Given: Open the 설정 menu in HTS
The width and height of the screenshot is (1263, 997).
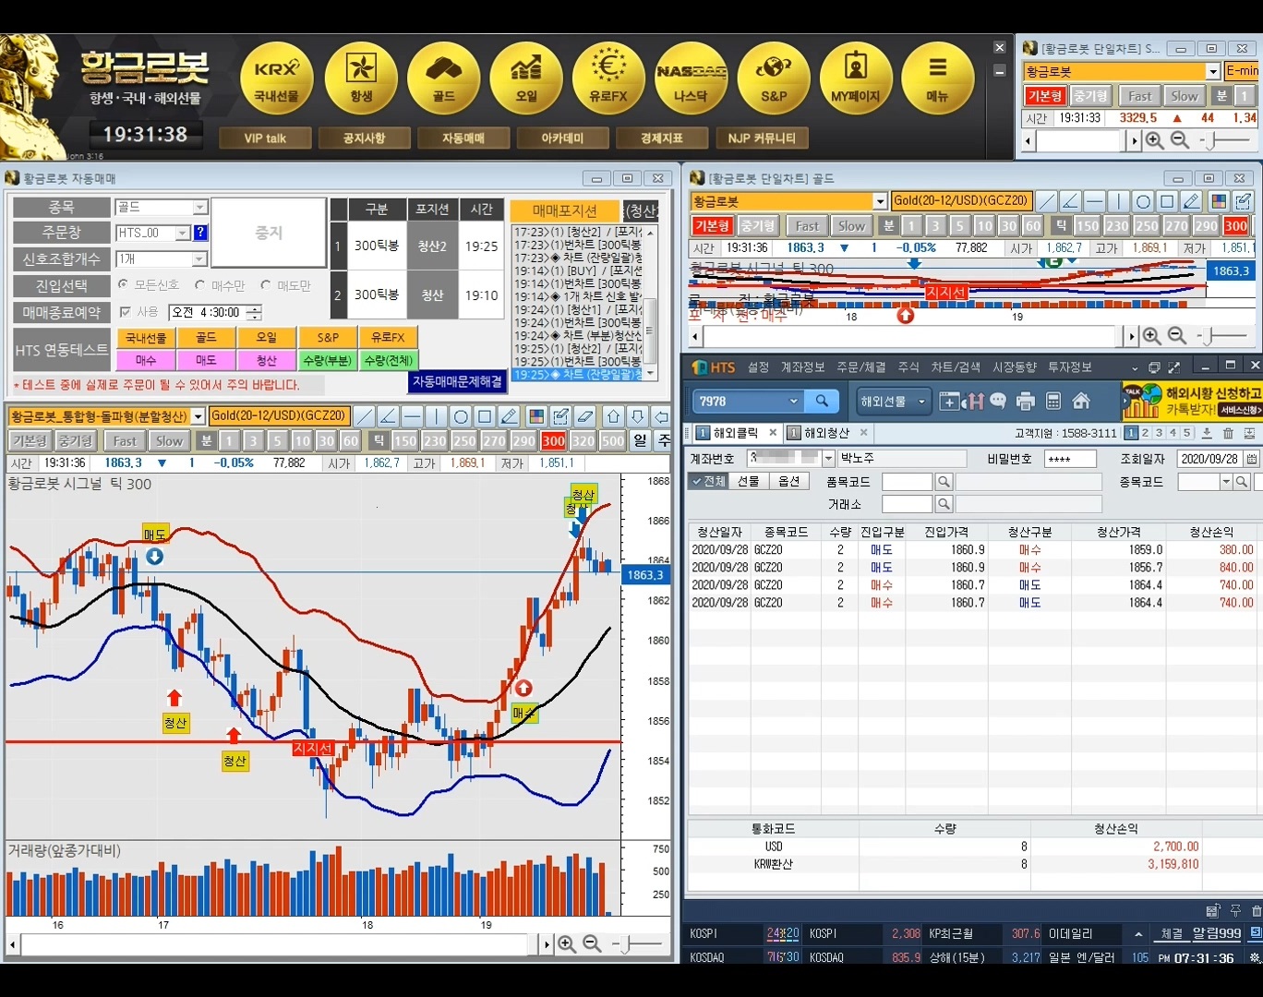Looking at the screenshot, I should (758, 367).
